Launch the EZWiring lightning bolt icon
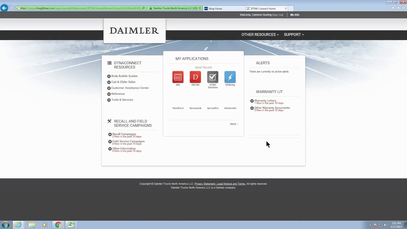Image resolution: width=407 pixels, height=229 pixels. coord(230,77)
